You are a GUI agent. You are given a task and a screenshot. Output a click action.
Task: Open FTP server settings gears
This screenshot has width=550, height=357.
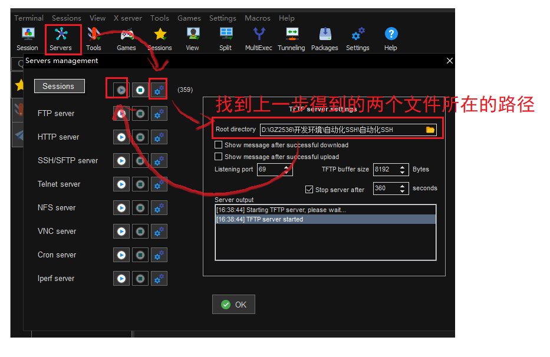[159, 114]
